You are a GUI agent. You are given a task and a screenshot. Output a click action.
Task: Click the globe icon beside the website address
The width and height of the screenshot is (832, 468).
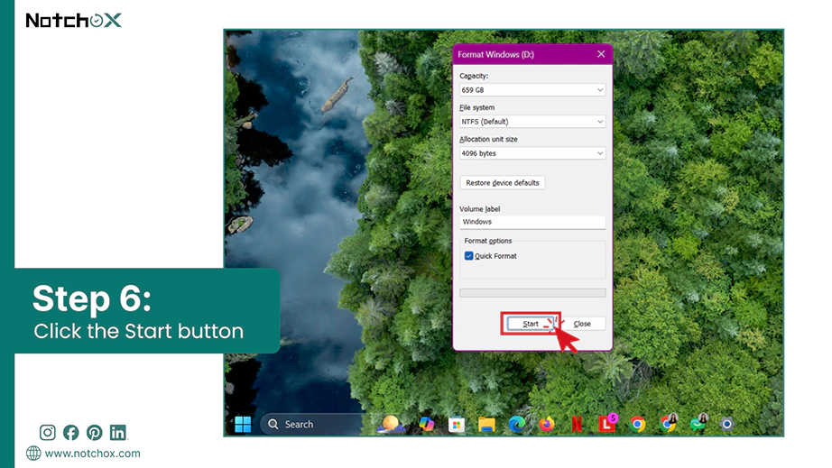tap(33, 454)
